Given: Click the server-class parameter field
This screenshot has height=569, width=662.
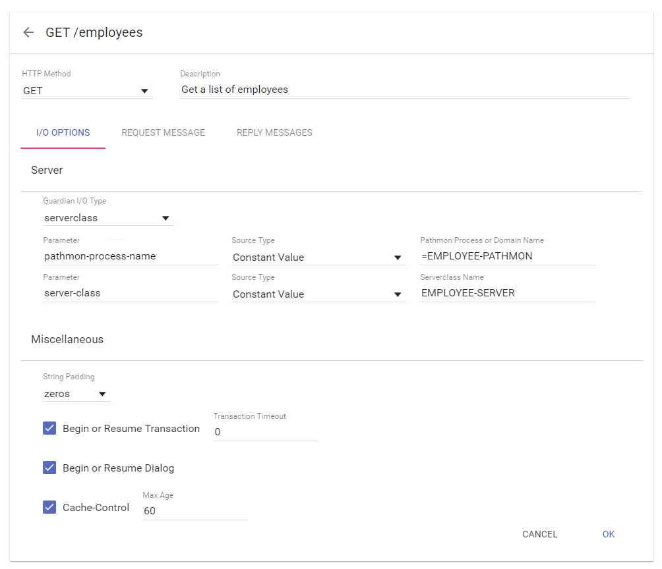Looking at the screenshot, I should pyautogui.click(x=130, y=293).
